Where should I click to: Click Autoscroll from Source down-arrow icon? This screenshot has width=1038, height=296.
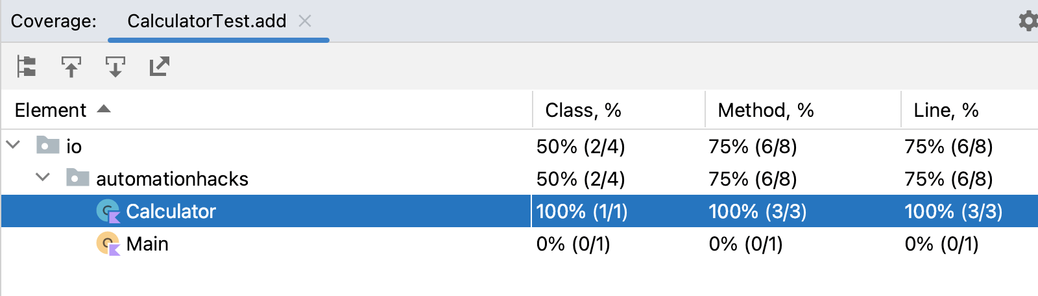click(115, 66)
